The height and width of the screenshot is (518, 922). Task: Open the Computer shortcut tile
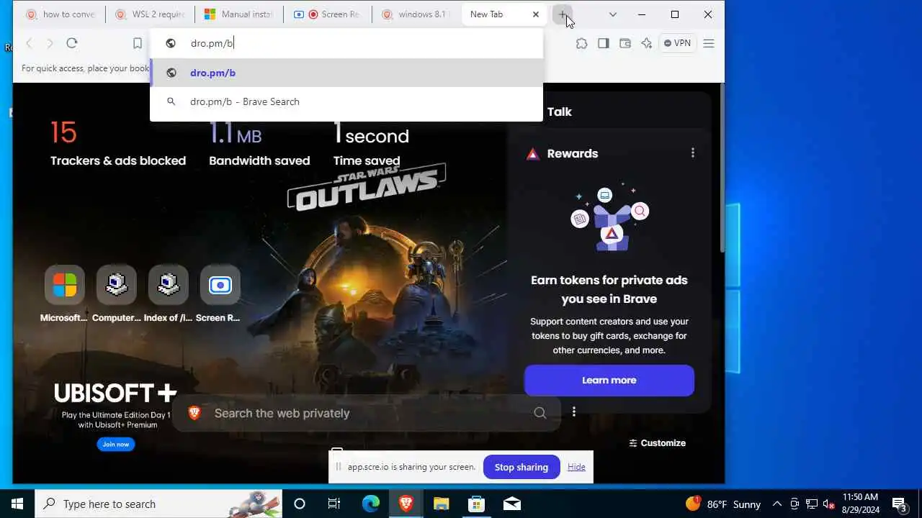point(117,294)
